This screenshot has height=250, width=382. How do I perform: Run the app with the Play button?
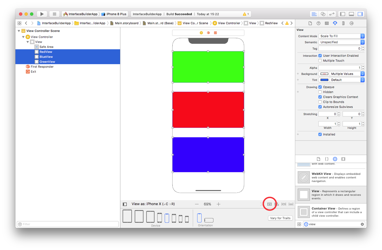pos(42,14)
